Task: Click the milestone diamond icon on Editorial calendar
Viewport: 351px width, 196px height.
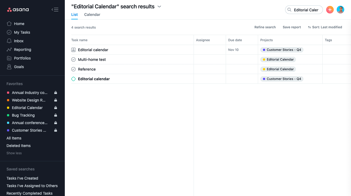Action: (73, 79)
